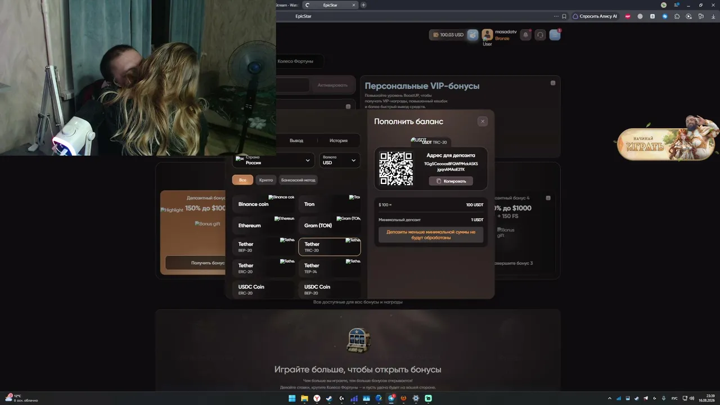720x405 pixels.
Task: Open the weather widget 12°C
Action: [x=21, y=398]
